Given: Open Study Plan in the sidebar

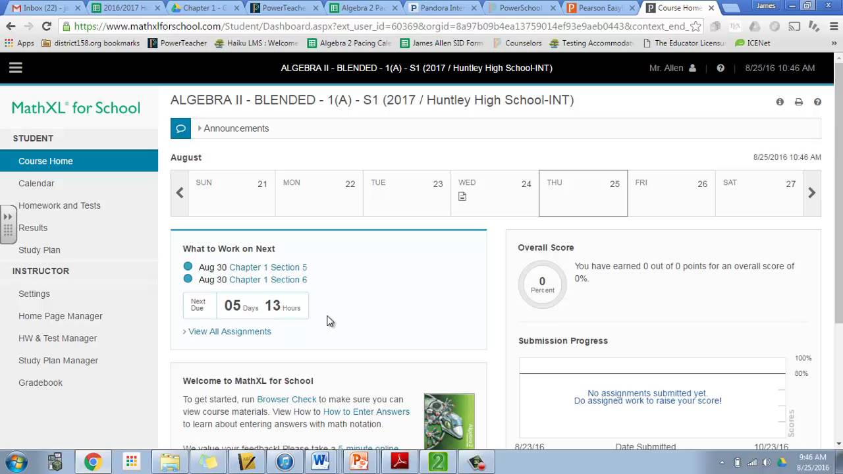Looking at the screenshot, I should (x=40, y=250).
